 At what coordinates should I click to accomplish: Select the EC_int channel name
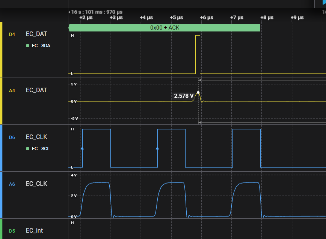tap(34, 231)
